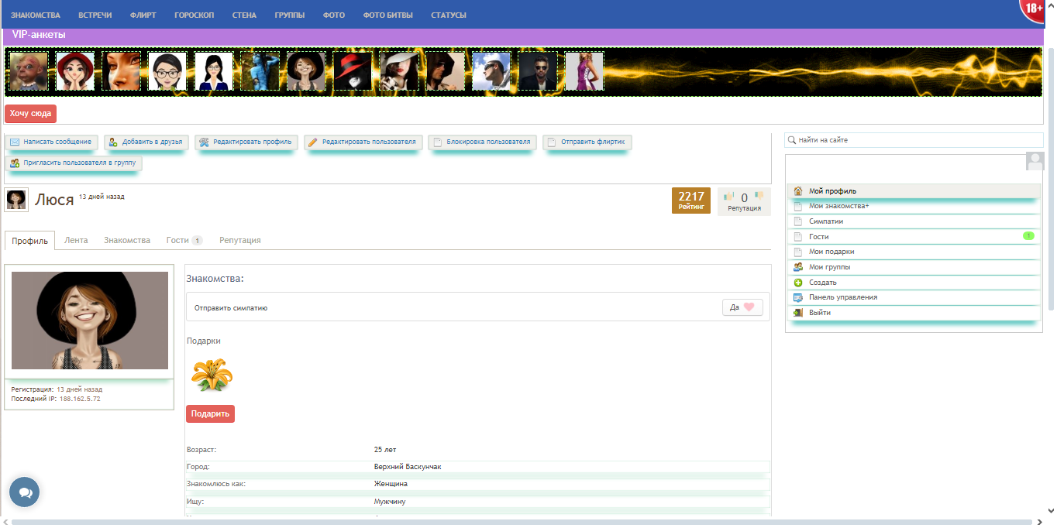Image resolution: width=1057 pixels, height=528 pixels.
Task: Open 'Написать сообщение' to write a message
Action: click(x=51, y=142)
